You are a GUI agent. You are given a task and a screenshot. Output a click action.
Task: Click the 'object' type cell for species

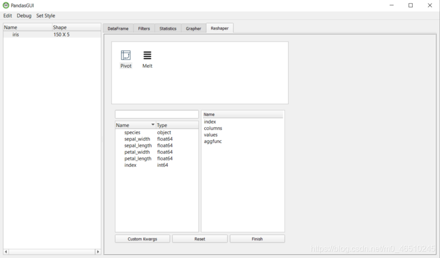coord(164,133)
